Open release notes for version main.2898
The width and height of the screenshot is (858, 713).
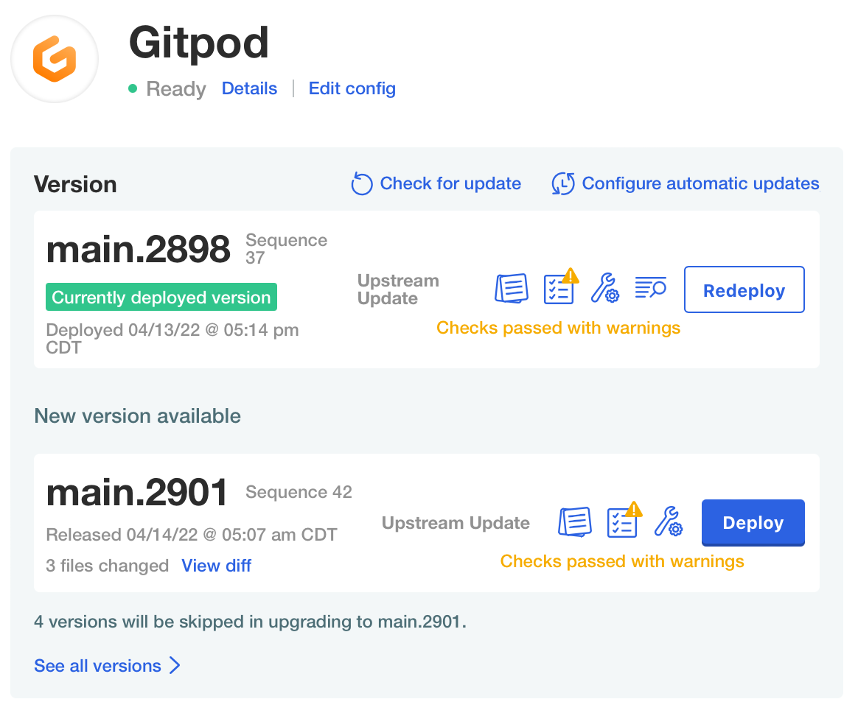click(x=512, y=288)
